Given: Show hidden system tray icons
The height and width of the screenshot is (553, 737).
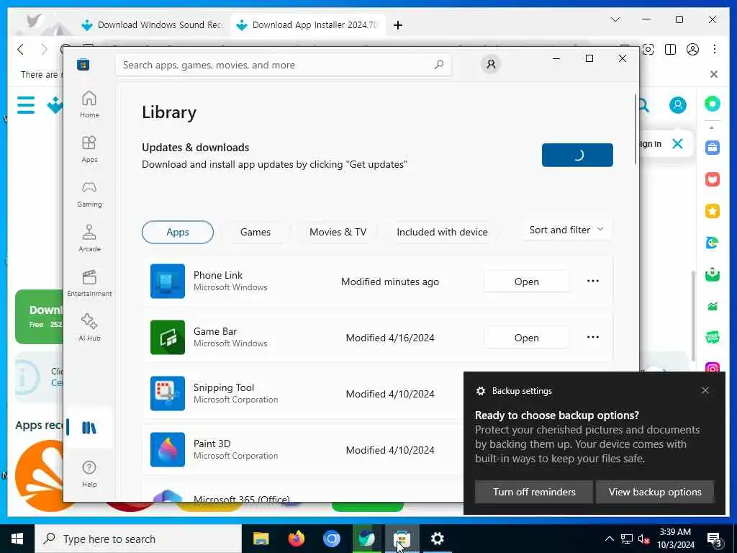Looking at the screenshot, I should pos(609,539).
